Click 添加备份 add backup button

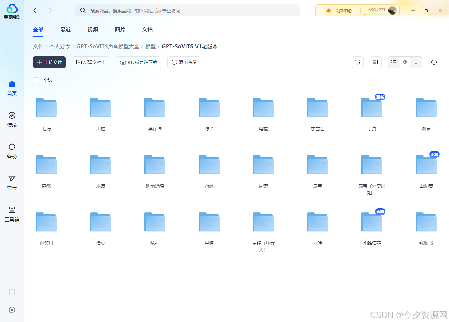click(x=184, y=62)
